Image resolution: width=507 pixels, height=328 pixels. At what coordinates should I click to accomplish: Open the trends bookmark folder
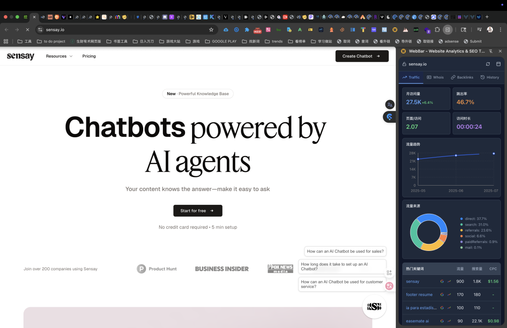[x=274, y=41]
